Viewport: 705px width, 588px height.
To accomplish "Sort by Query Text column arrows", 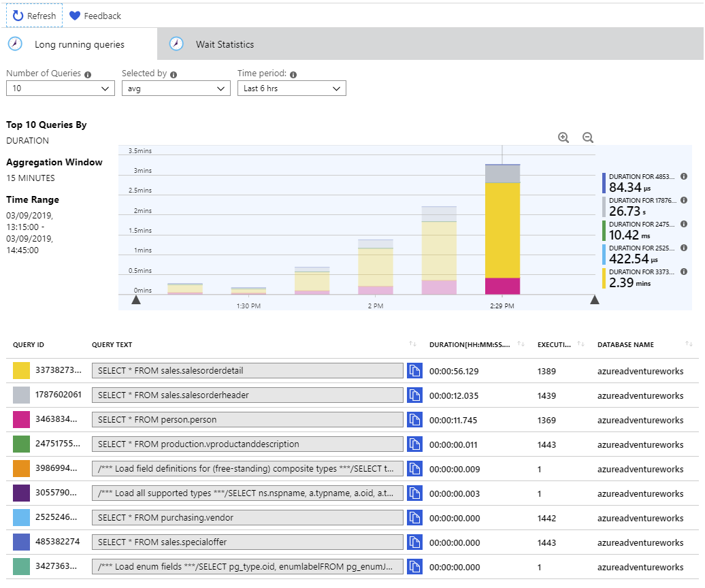I will tap(413, 344).
